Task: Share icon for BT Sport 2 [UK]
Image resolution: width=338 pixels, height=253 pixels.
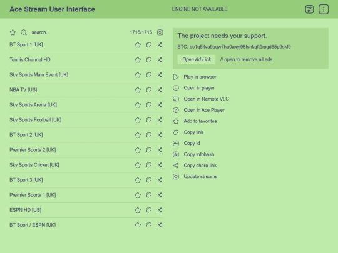Action: click(160, 135)
